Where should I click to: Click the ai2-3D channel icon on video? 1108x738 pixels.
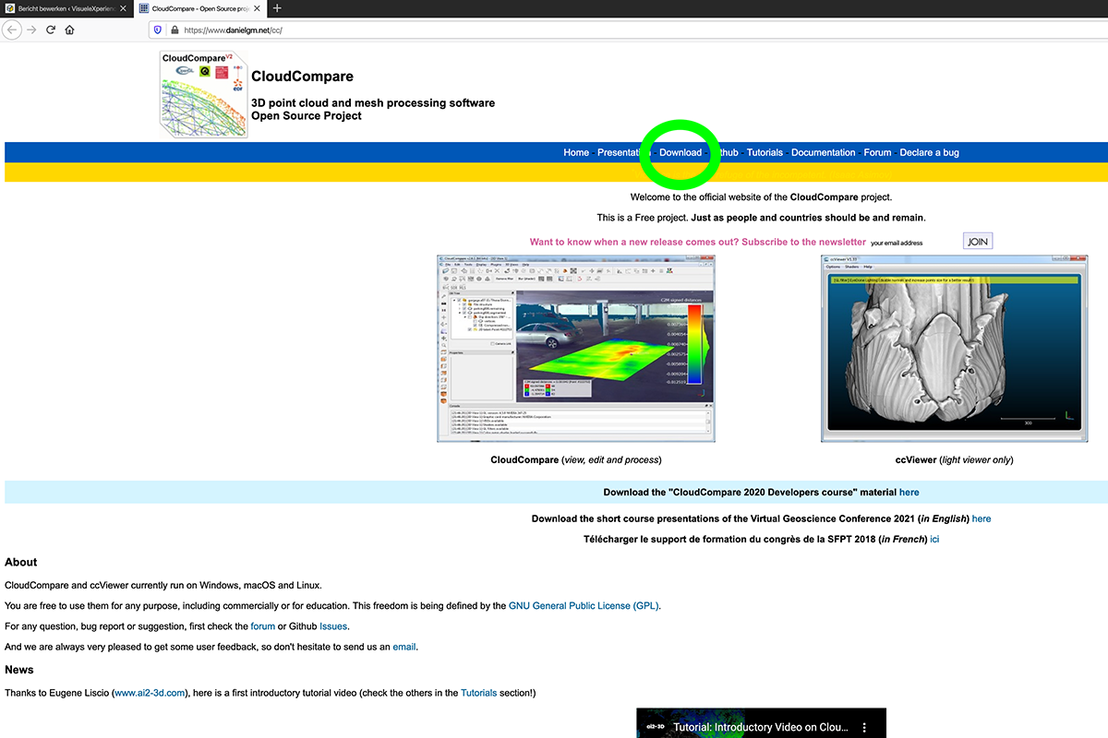(654, 728)
